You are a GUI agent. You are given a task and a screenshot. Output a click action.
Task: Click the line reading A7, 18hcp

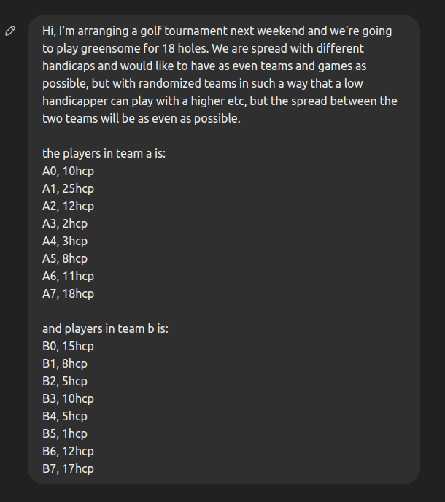[x=68, y=293]
